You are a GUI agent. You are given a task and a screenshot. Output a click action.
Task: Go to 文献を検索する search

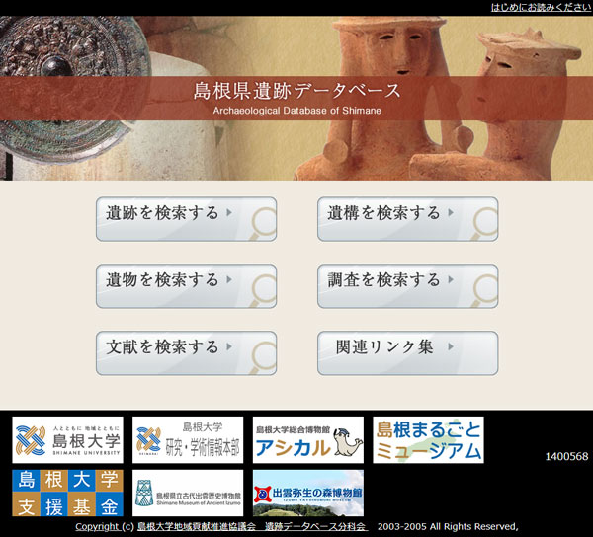click(186, 353)
